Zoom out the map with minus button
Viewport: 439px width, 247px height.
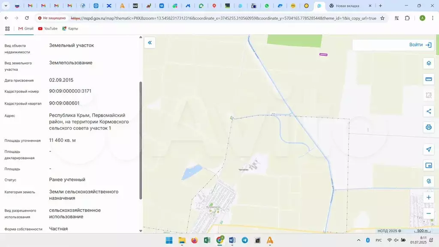[x=429, y=214]
